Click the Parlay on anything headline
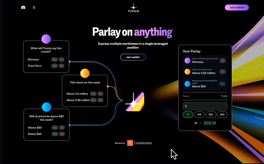The width and height of the screenshot is (264, 164). pyautogui.click(x=133, y=32)
